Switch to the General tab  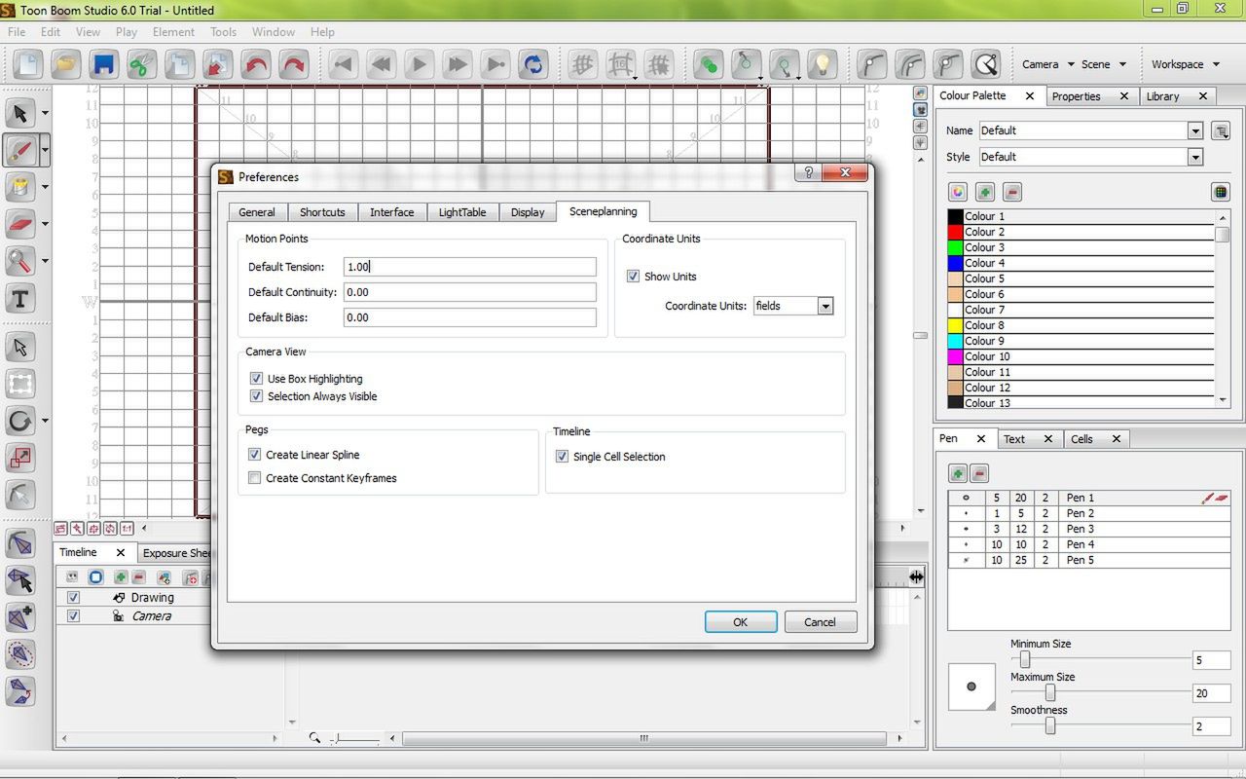pyautogui.click(x=257, y=212)
